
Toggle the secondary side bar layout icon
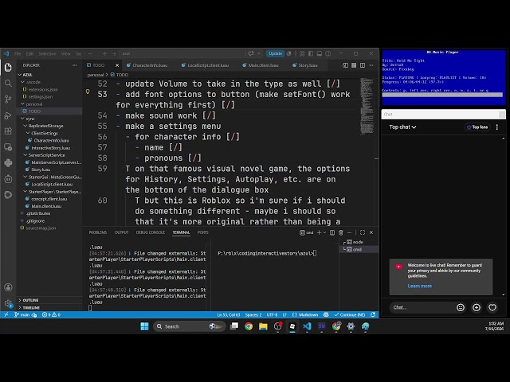(x=328, y=53)
